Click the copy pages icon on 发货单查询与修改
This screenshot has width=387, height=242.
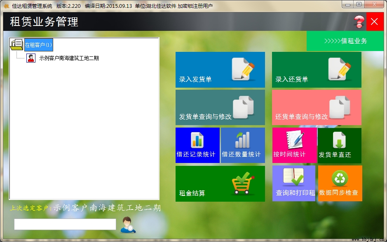(x=243, y=107)
